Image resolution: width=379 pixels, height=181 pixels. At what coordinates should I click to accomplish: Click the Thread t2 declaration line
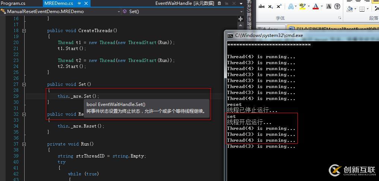pyautogui.click(x=116, y=60)
